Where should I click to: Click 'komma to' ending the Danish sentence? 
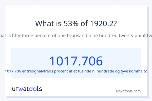pos(139,71)
